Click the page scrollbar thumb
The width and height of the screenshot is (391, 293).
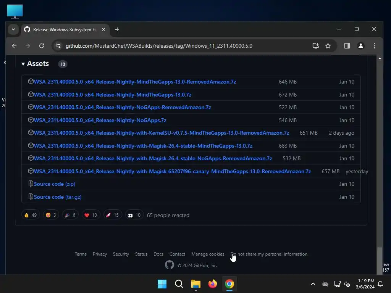click(x=380, y=260)
